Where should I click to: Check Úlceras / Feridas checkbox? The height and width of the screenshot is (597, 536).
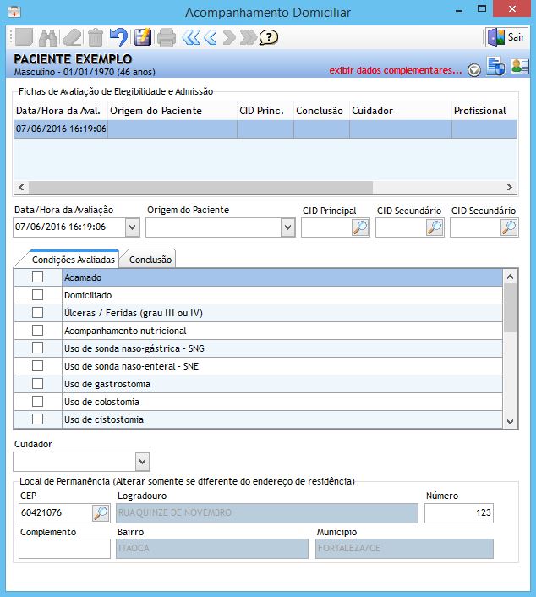click(37, 313)
